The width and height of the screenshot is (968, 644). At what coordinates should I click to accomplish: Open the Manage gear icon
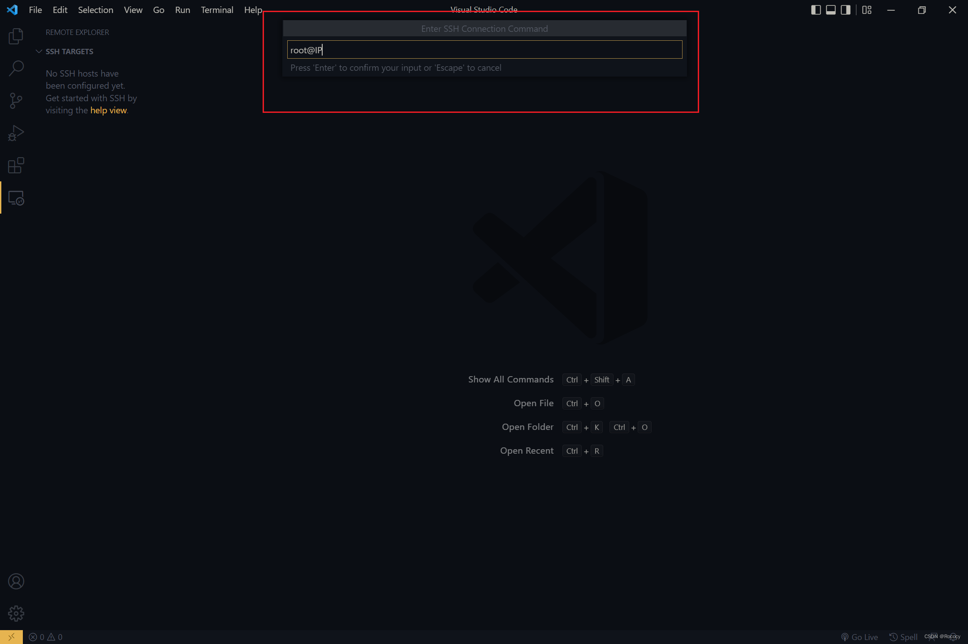[16, 614]
